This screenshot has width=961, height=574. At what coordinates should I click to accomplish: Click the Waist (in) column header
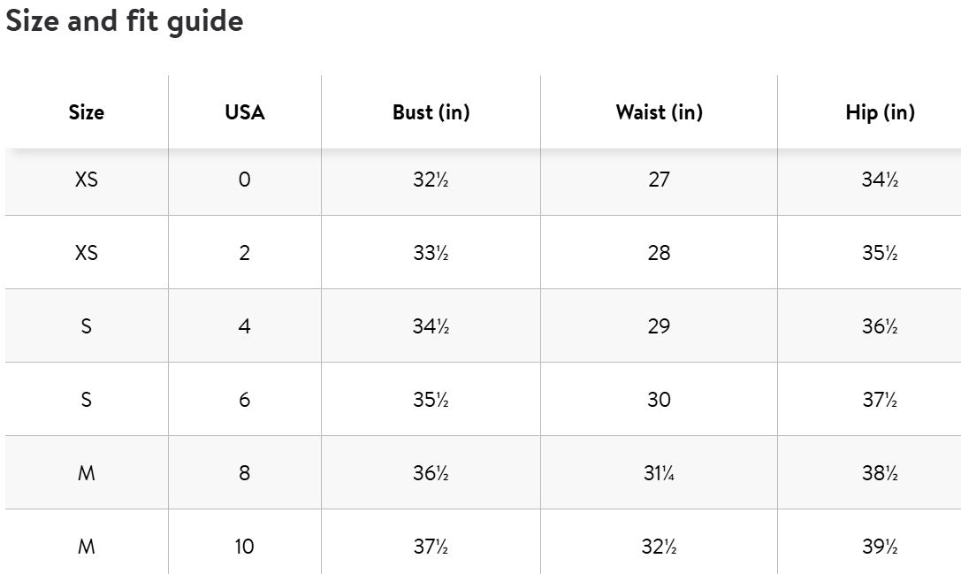pyautogui.click(x=659, y=112)
